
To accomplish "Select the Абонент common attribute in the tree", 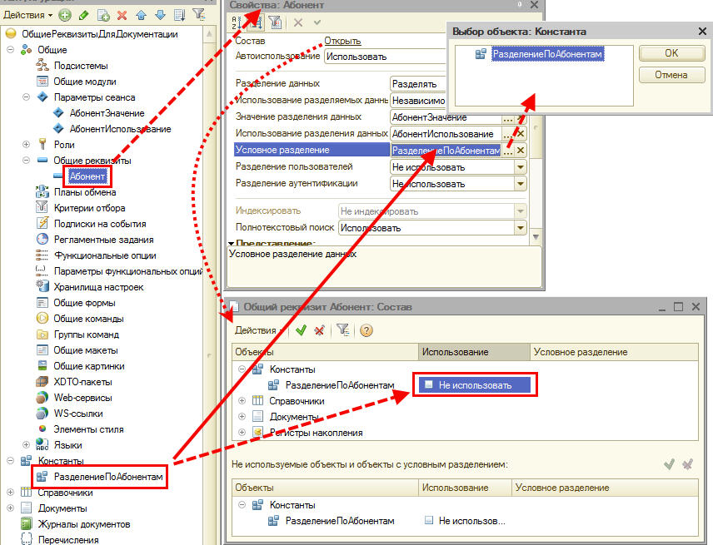I will [x=87, y=176].
